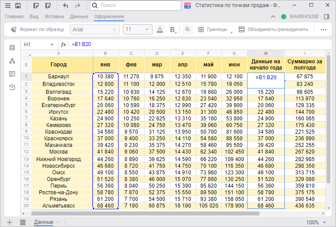Viewport: 336px width, 227px height.
Task: Open the comments sidebar icon
Action: (12, 74)
